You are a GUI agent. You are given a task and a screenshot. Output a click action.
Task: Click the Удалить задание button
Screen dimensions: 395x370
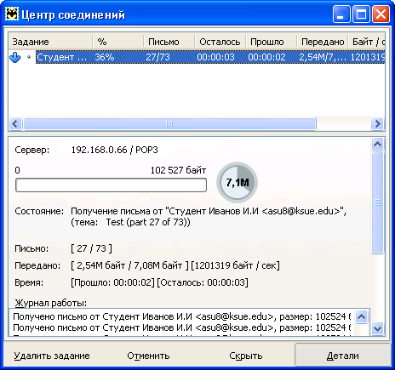pyautogui.click(x=52, y=356)
